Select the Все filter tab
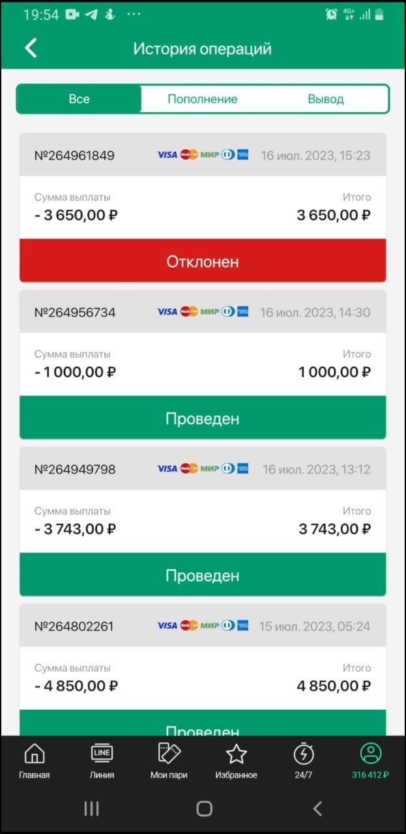The image size is (406, 834). [x=79, y=99]
